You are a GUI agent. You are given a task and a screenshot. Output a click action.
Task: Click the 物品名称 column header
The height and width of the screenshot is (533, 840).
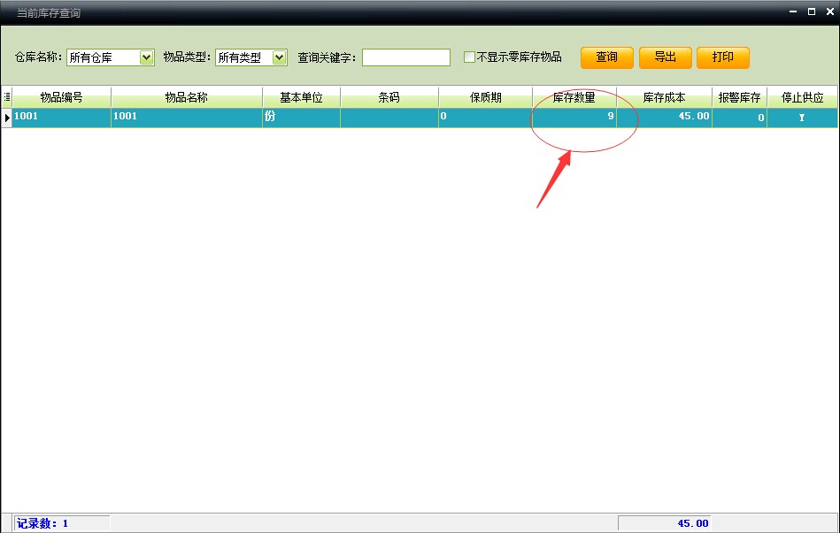(x=186, y=97)
